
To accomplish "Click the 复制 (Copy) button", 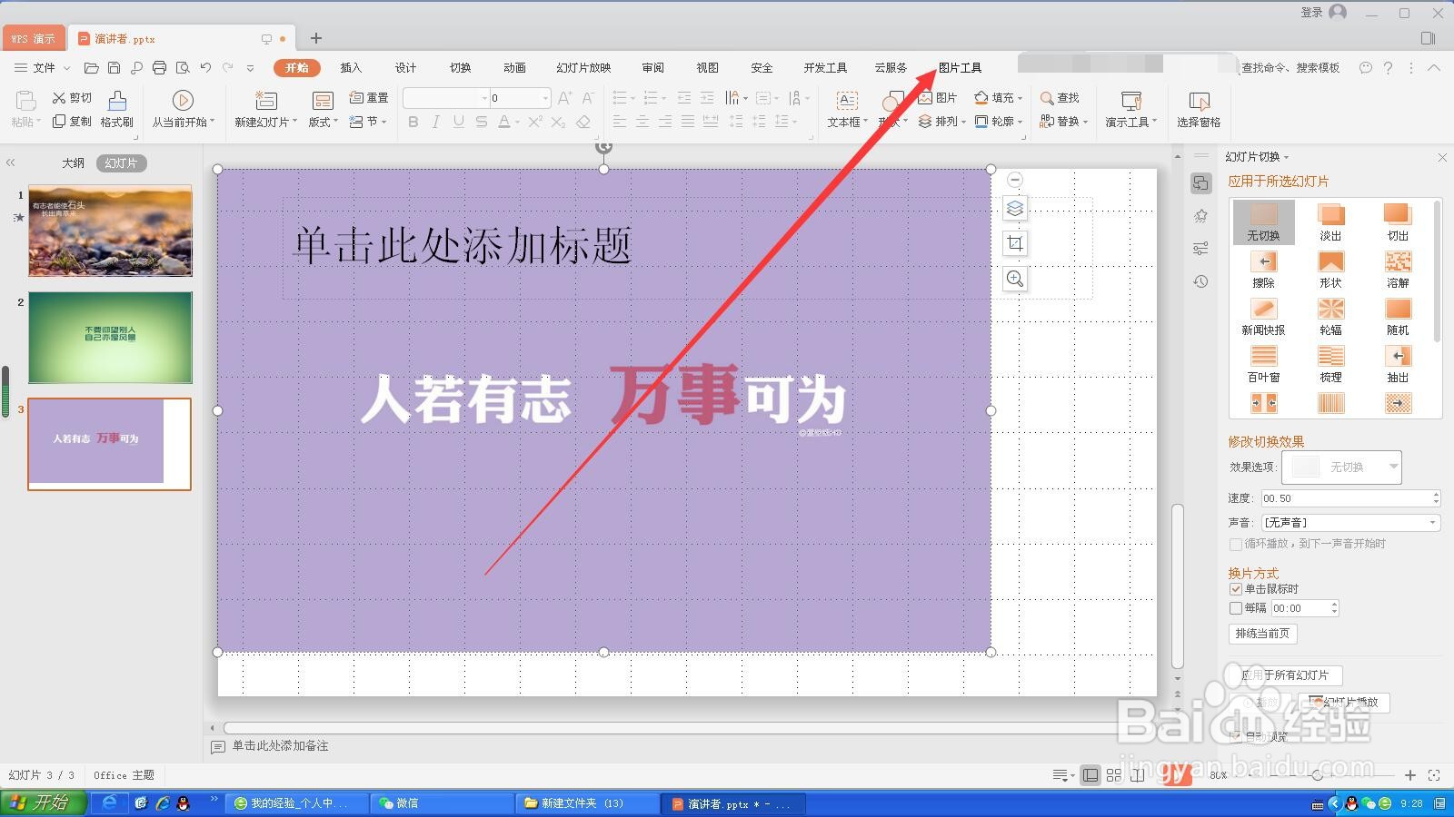I will pos(72,121).
